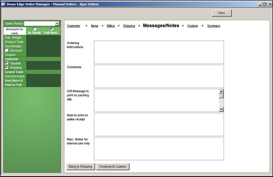
Task: Click the Gift Message scroll down arrow
Action: click(221, 109)
